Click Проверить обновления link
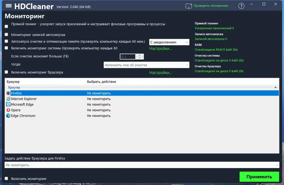Viewport: 284px width, 185px height. coord(211,6)
